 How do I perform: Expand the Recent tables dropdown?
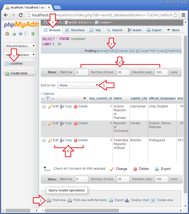tap(20, 46)
